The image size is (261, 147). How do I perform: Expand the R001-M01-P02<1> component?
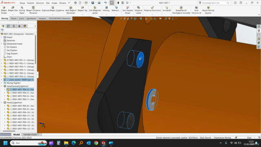[x=2, y=63]
